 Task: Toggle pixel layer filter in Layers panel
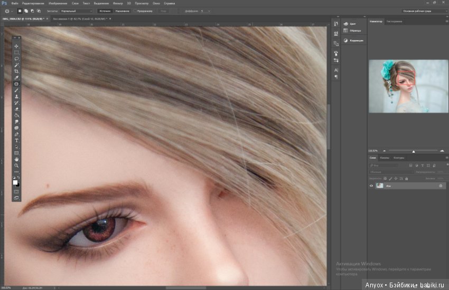point(410,166)
